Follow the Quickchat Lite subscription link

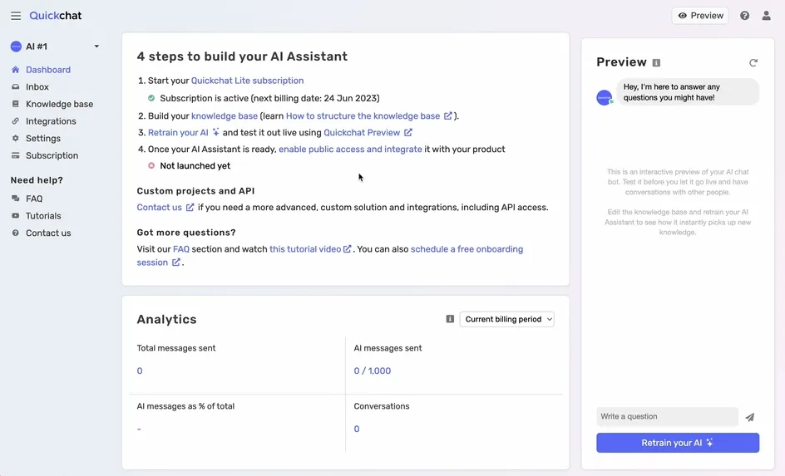coord(247,81)
